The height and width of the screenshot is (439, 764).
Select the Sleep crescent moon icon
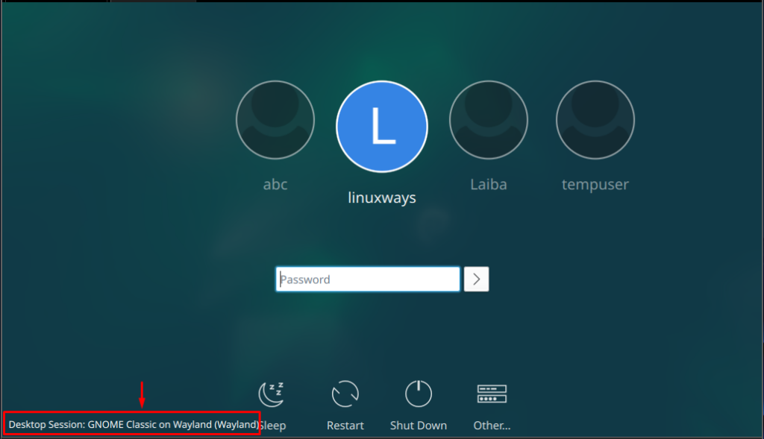pyautogui.click(x=272, y=393)
